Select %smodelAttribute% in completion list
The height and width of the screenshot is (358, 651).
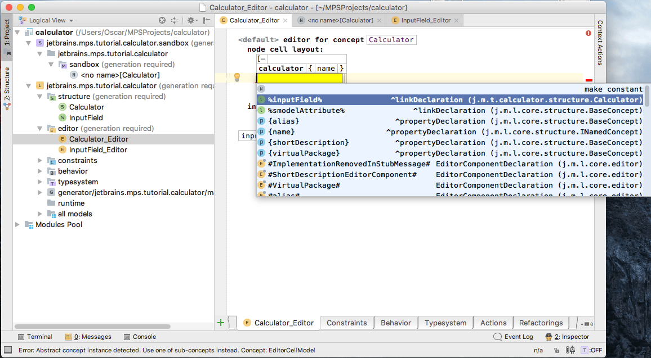[306, 110]
